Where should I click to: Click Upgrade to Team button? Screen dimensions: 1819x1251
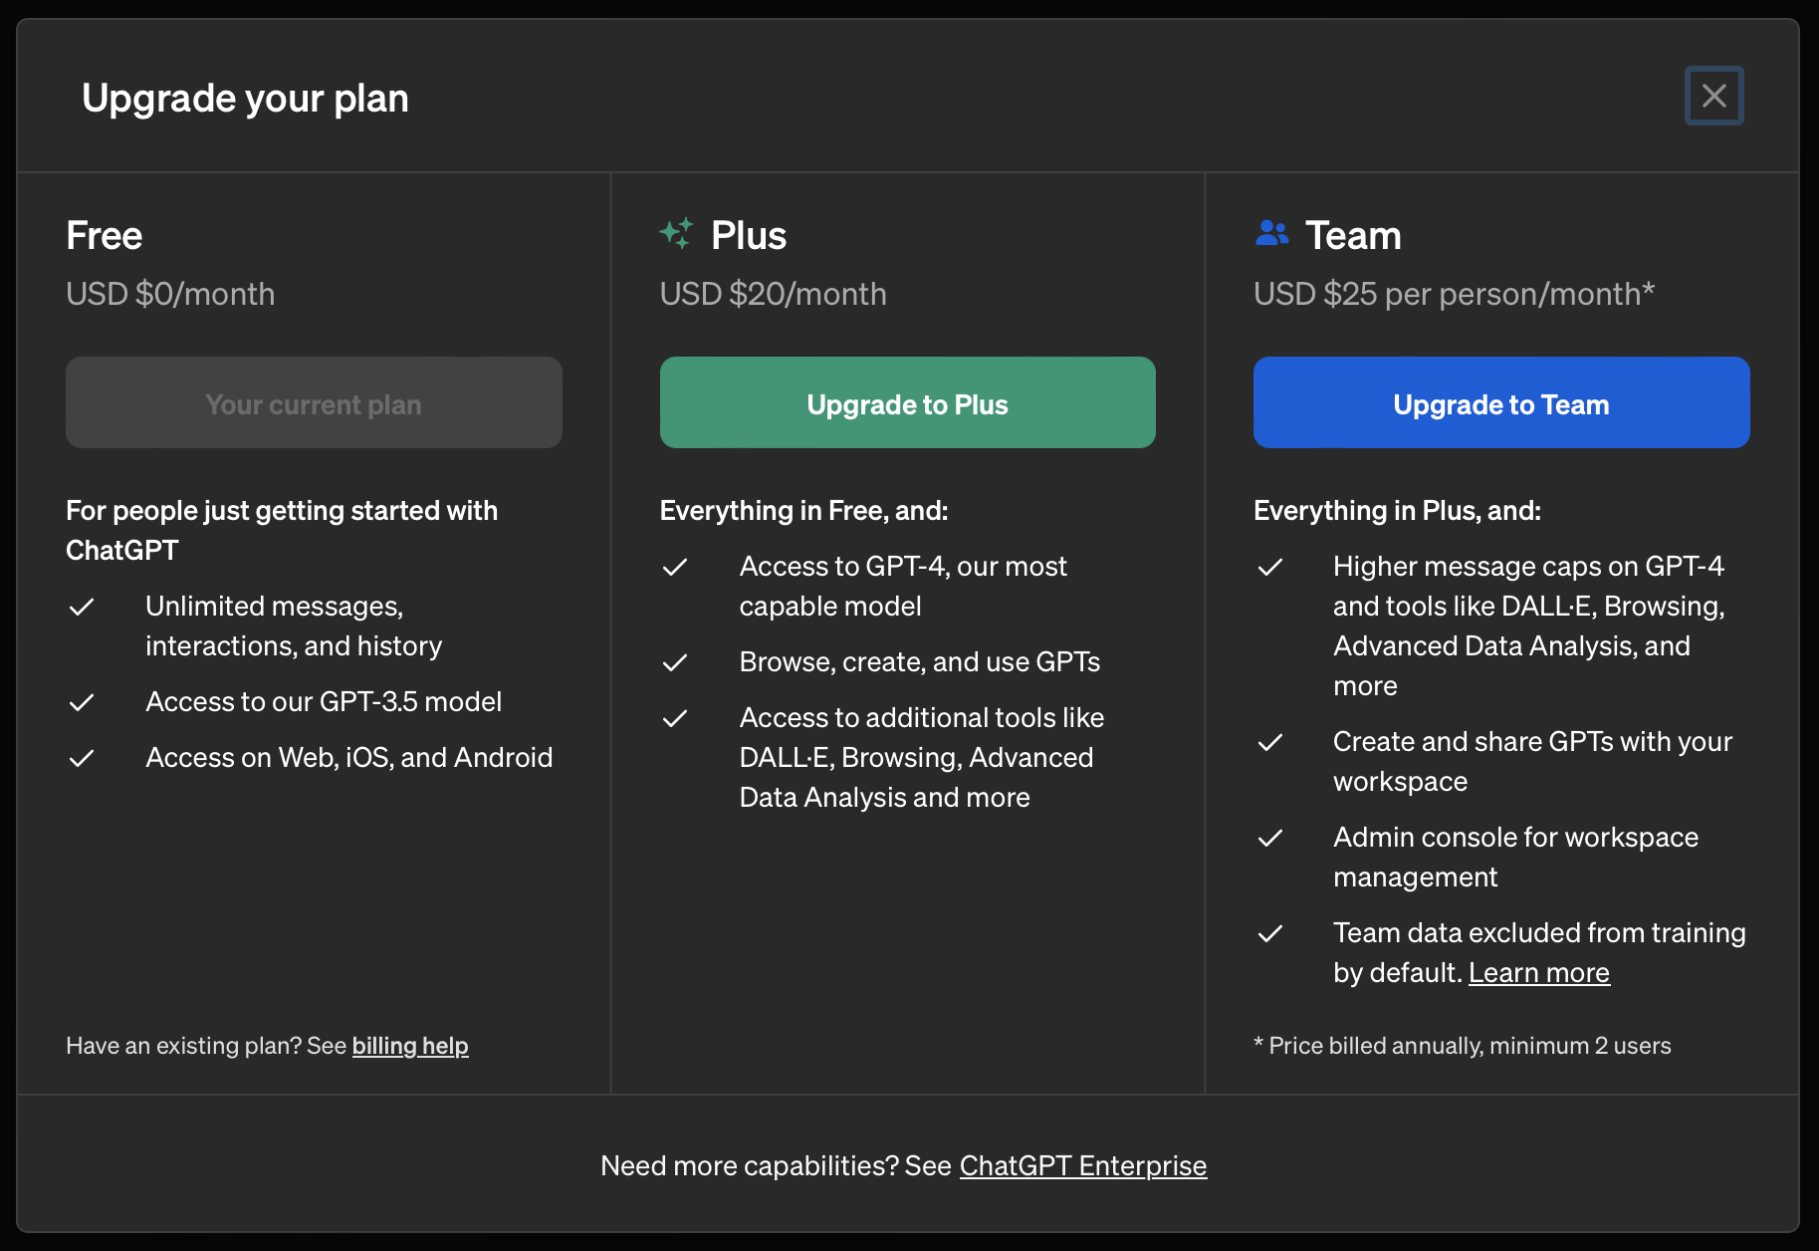(x=1500, y=403)
